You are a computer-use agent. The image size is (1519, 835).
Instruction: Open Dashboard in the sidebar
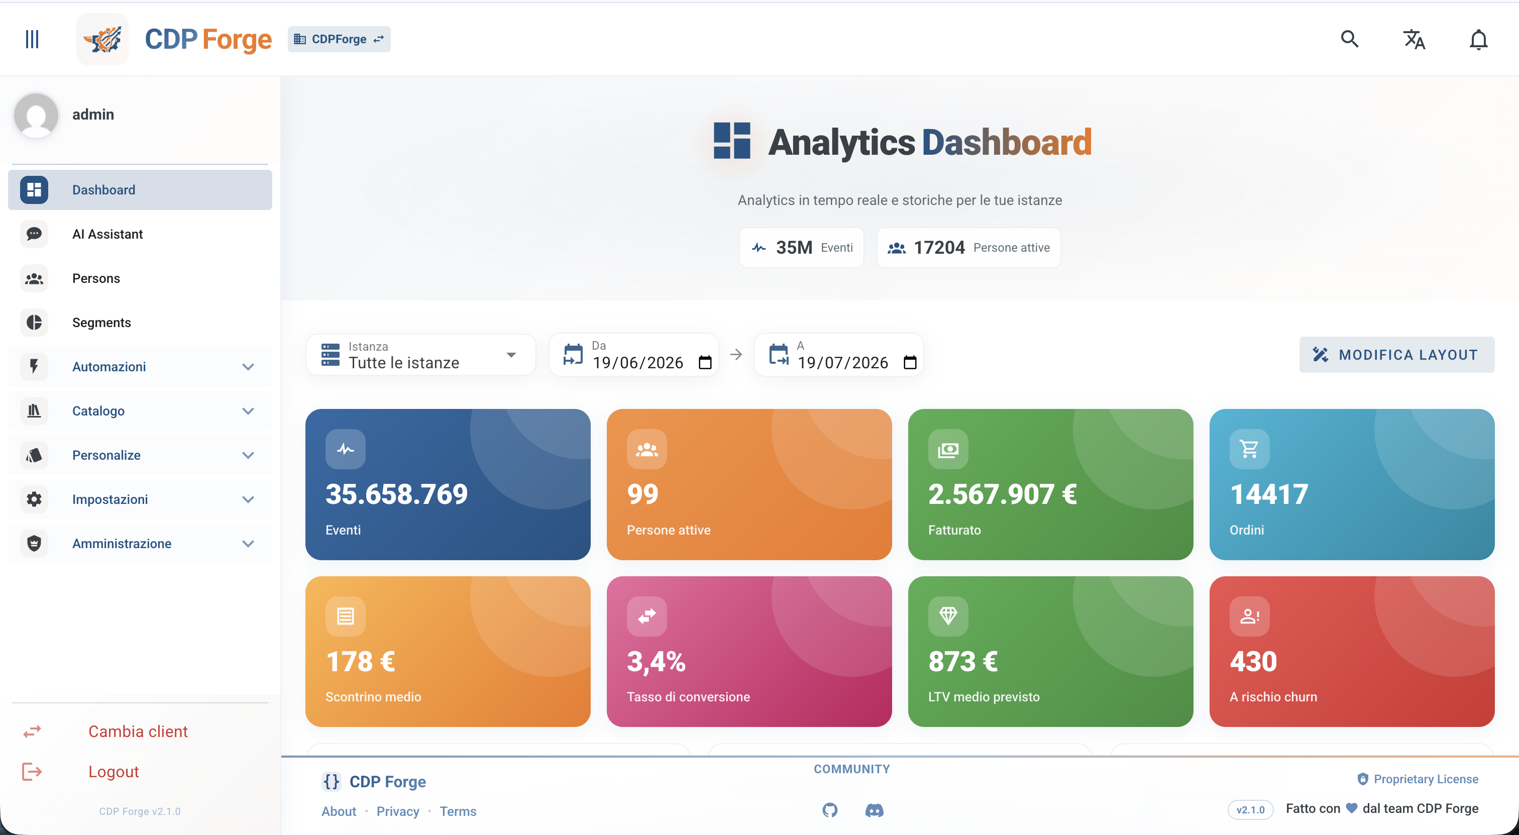click(x=140, y=190)
